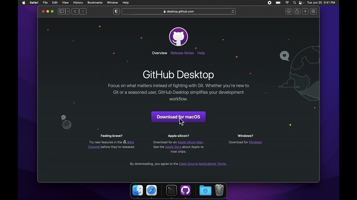This screenshot has height=200, width=357.
Task: Open the Apple docs link
Action: point(173,147)
